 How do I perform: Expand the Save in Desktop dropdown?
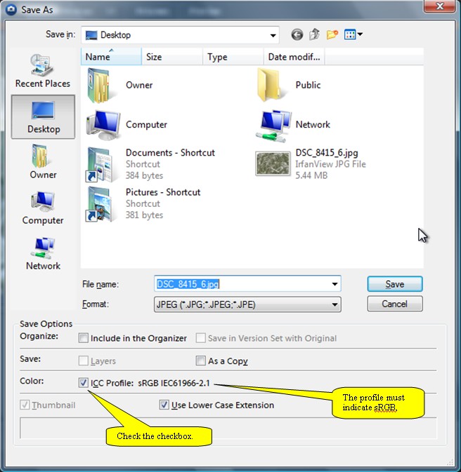[x=273, y=35]
